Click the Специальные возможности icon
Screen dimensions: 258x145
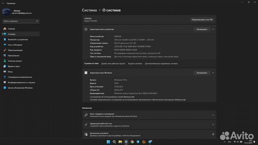5,77
